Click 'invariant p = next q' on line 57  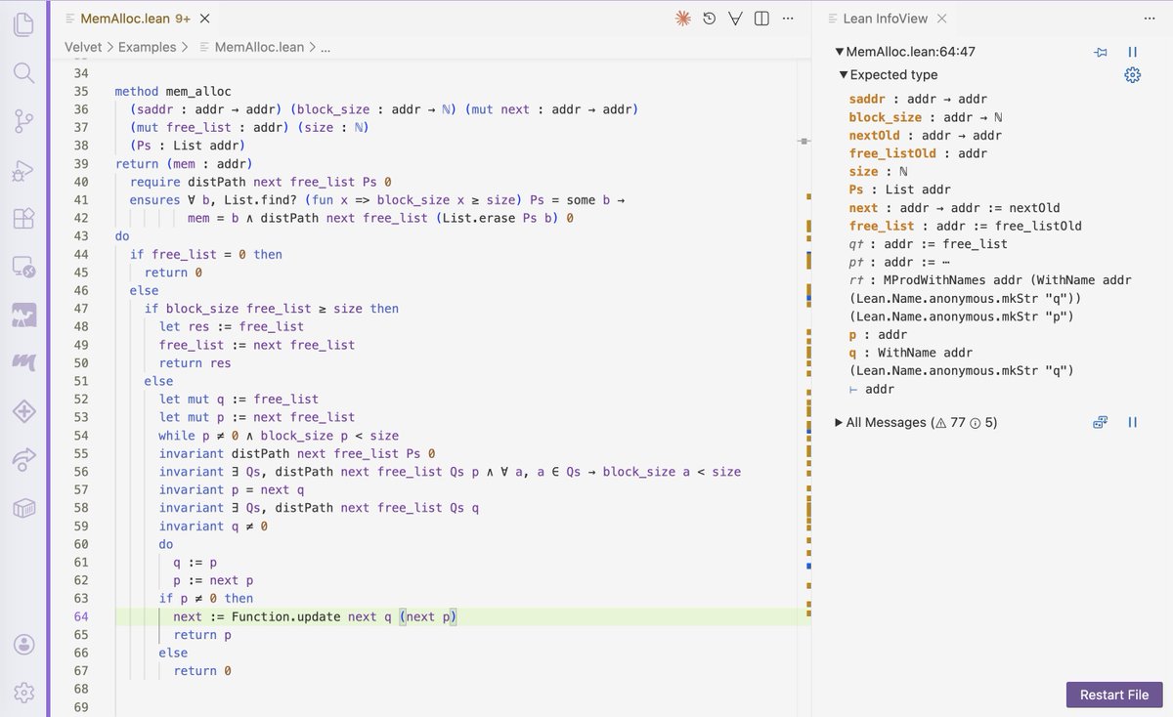click(232, 489)
